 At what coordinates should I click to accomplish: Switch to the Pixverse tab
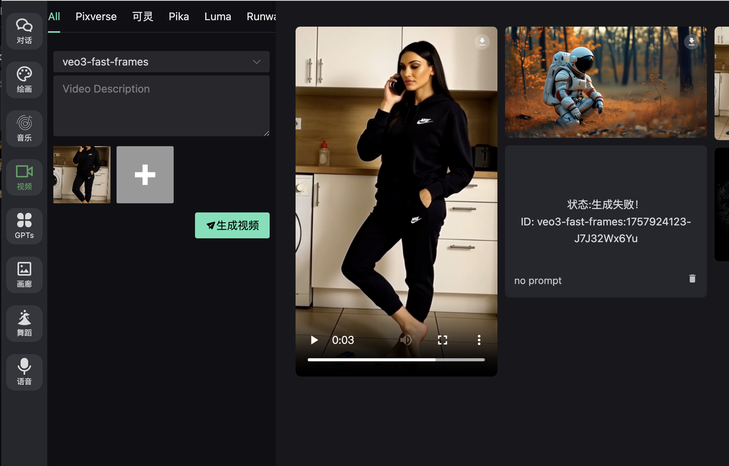[96, 17]
